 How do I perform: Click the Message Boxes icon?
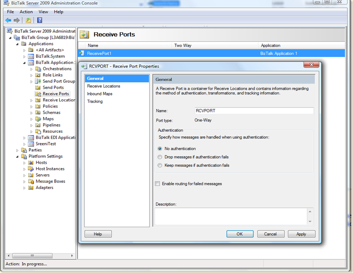31,182
